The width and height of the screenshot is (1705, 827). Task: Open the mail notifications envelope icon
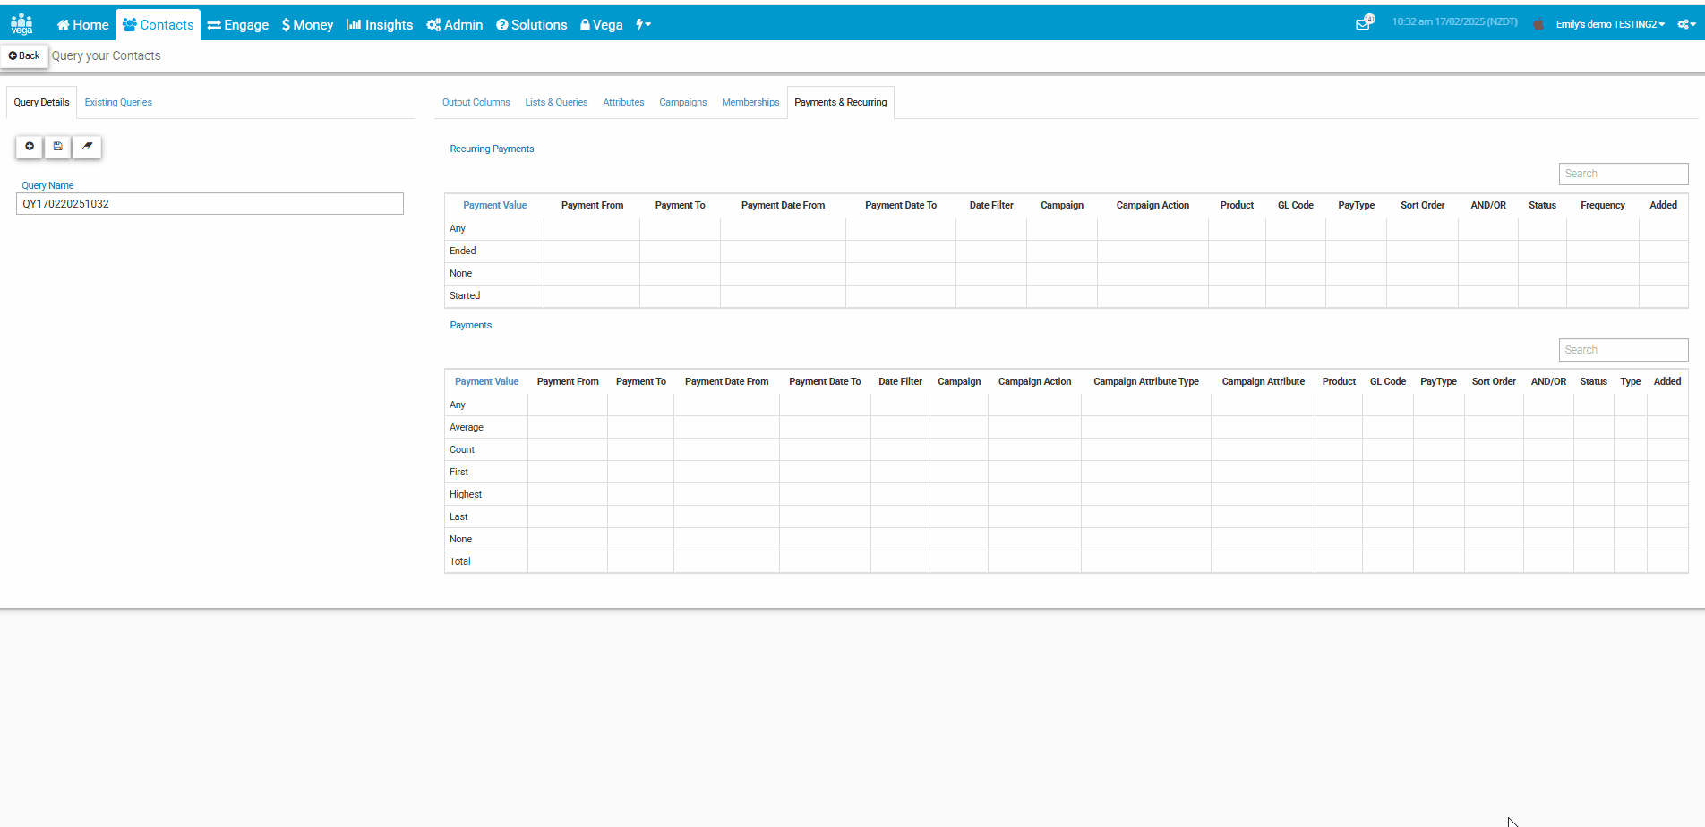pos(1364,23)
